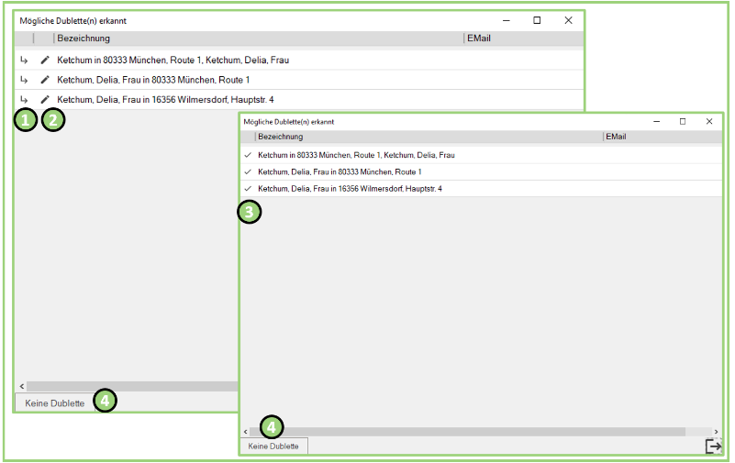Toggle checkmark of second row in smaller dialog
Screen dimensions: 735x463
(248, 171)
